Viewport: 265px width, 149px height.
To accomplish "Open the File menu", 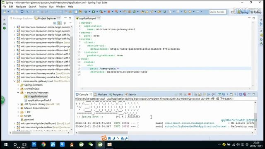I will [5, 7].
